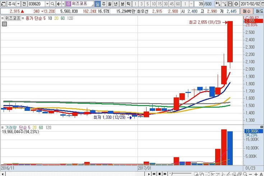Select the 틱 tick chart period

[x=129, y=4]
